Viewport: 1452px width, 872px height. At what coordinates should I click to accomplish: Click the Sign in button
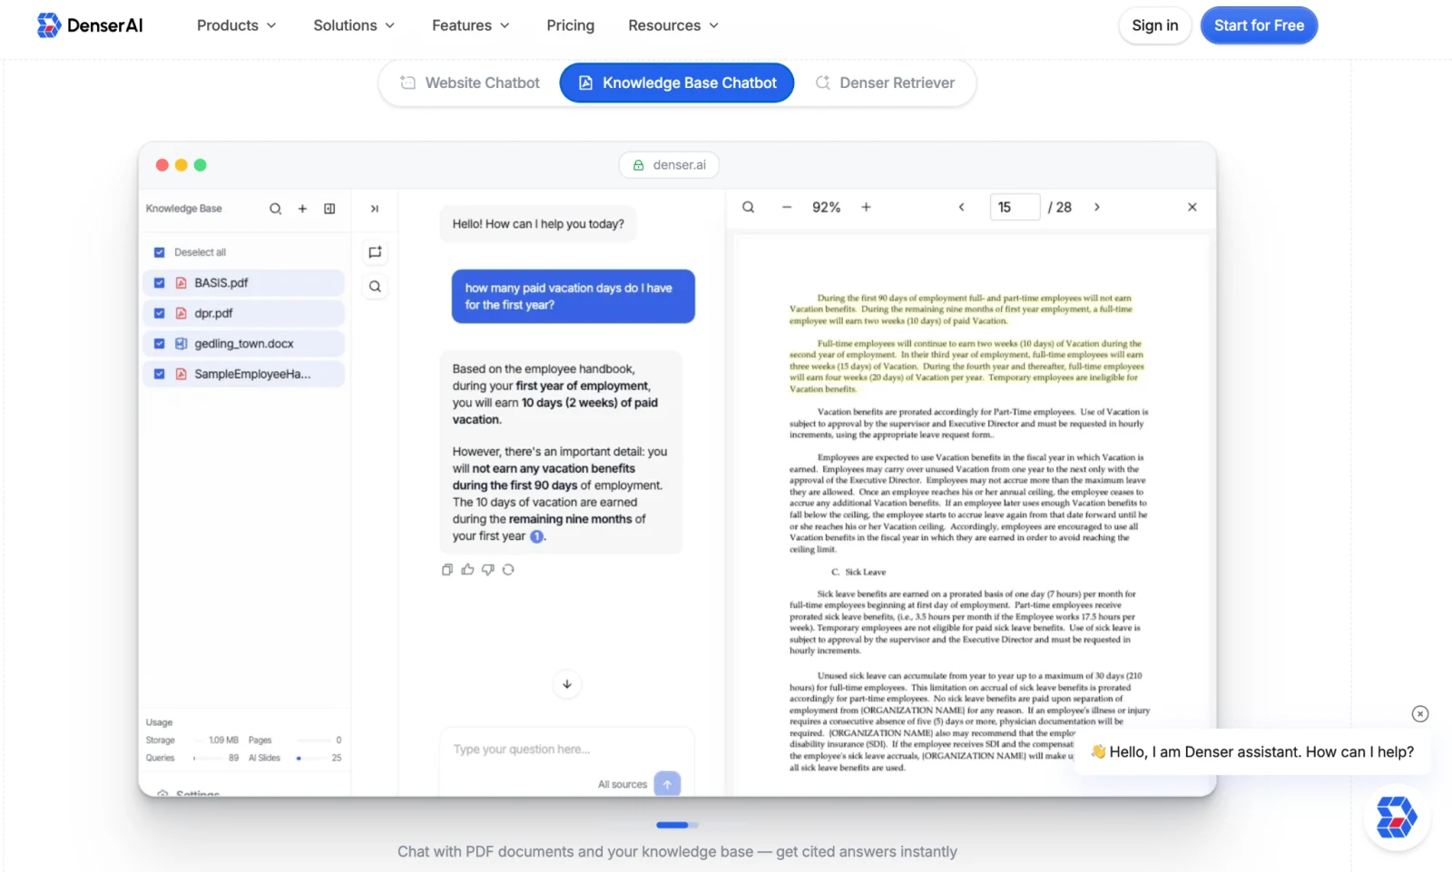(1155, 25)
